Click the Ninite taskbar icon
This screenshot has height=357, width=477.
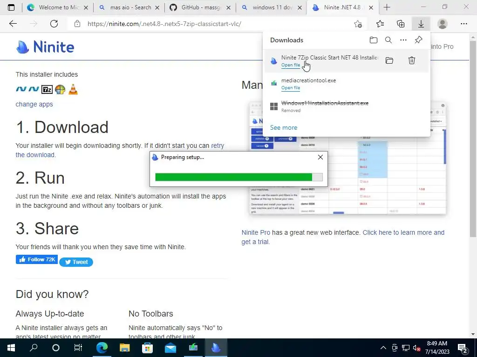(x=216, y=348)
